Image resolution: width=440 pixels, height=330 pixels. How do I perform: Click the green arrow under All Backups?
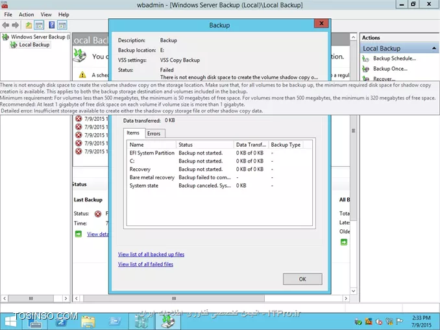(x=344, y=242)
